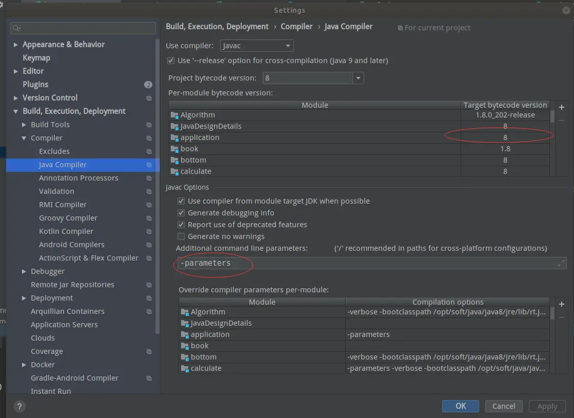Viewport: 574px width, 418px height.
Task: Open Application Servers settings page
Action: point(64,325)
